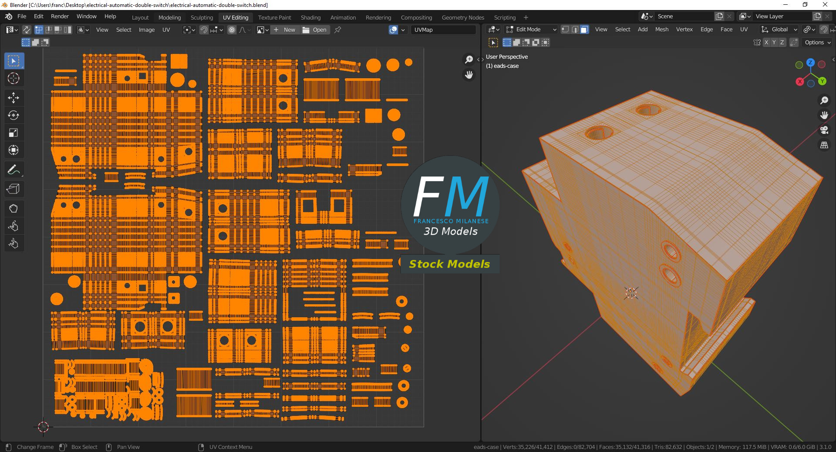The image size is (836, 452).
Task: Select the Annotate pencil tool
Action: point(14,169)
